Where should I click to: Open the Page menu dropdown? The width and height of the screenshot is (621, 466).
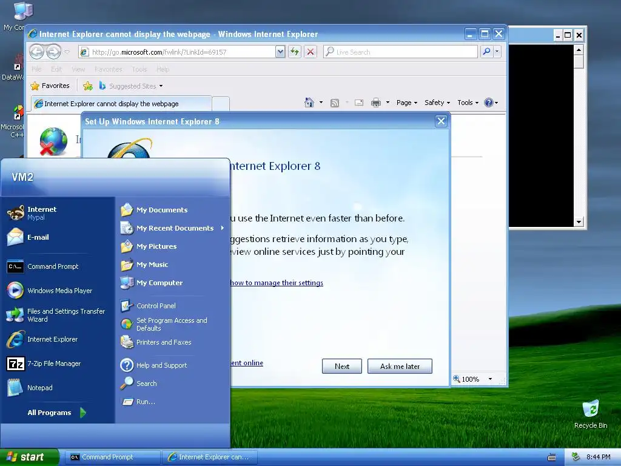[x=407, y=103]
